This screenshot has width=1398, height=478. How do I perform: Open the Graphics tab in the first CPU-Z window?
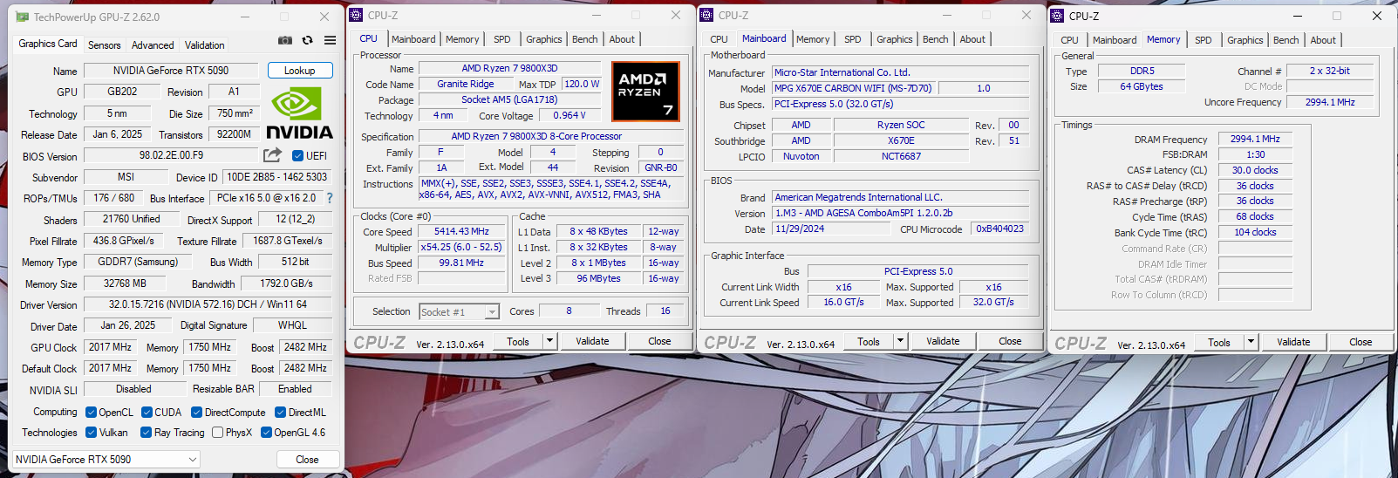(x=544, y=39)
